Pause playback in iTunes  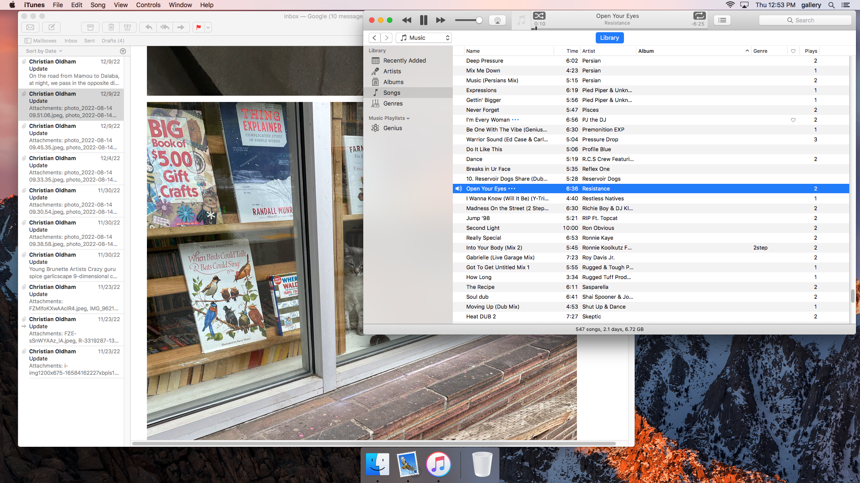click(x=423, y=20)
